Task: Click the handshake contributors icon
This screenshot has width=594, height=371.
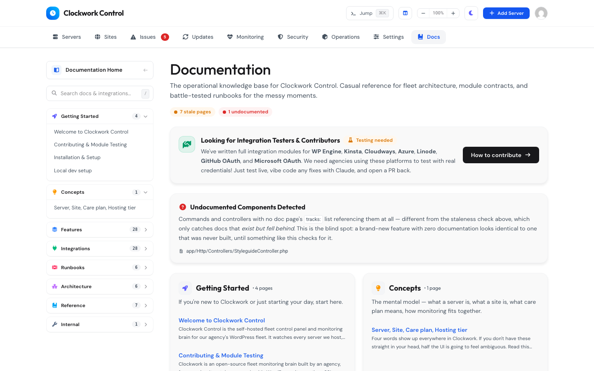Action: [187, 144]
